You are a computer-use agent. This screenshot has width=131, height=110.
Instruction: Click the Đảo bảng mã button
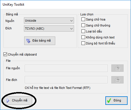click(x=40, y=41)
